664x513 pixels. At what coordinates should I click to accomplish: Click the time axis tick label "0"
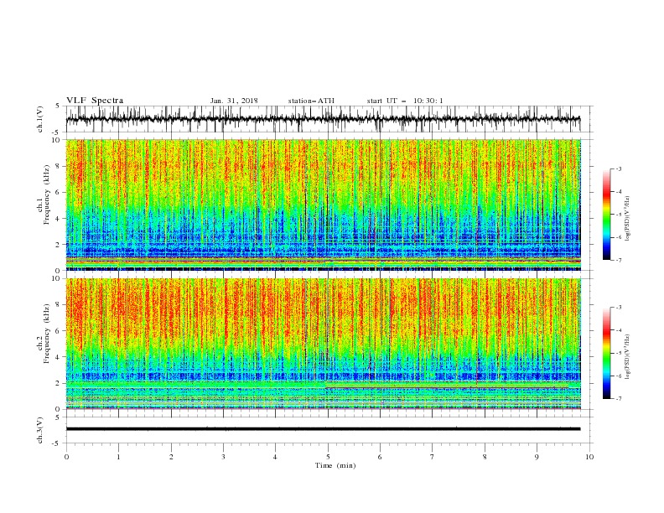[x=66, y=457]
